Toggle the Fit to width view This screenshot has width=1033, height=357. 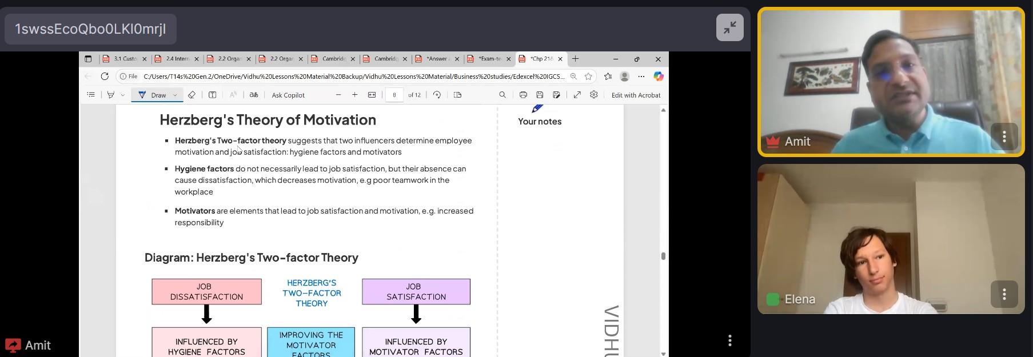point(372,95)
